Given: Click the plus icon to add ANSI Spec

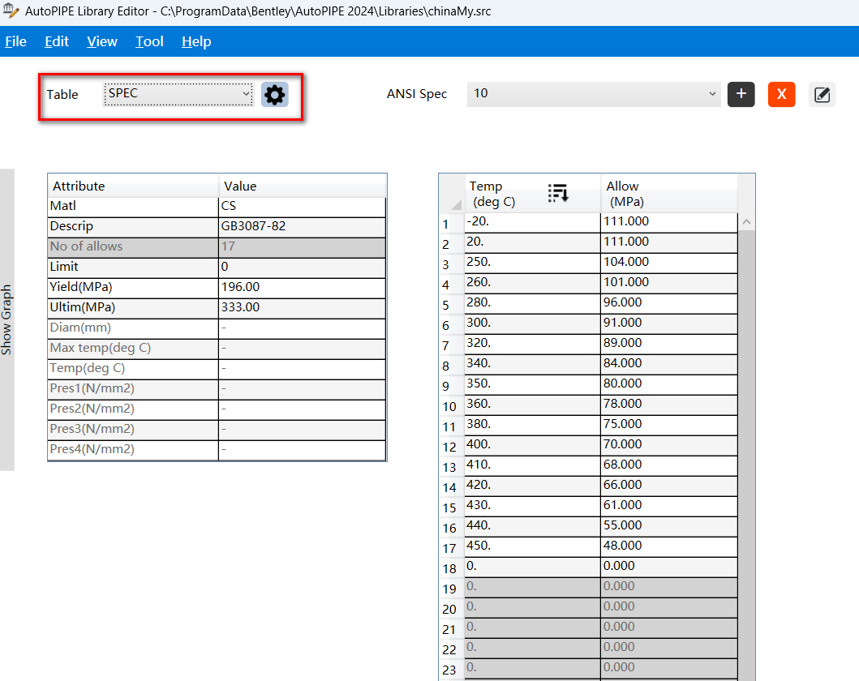Looking at the screenshot, I should [x=741, y=94].
